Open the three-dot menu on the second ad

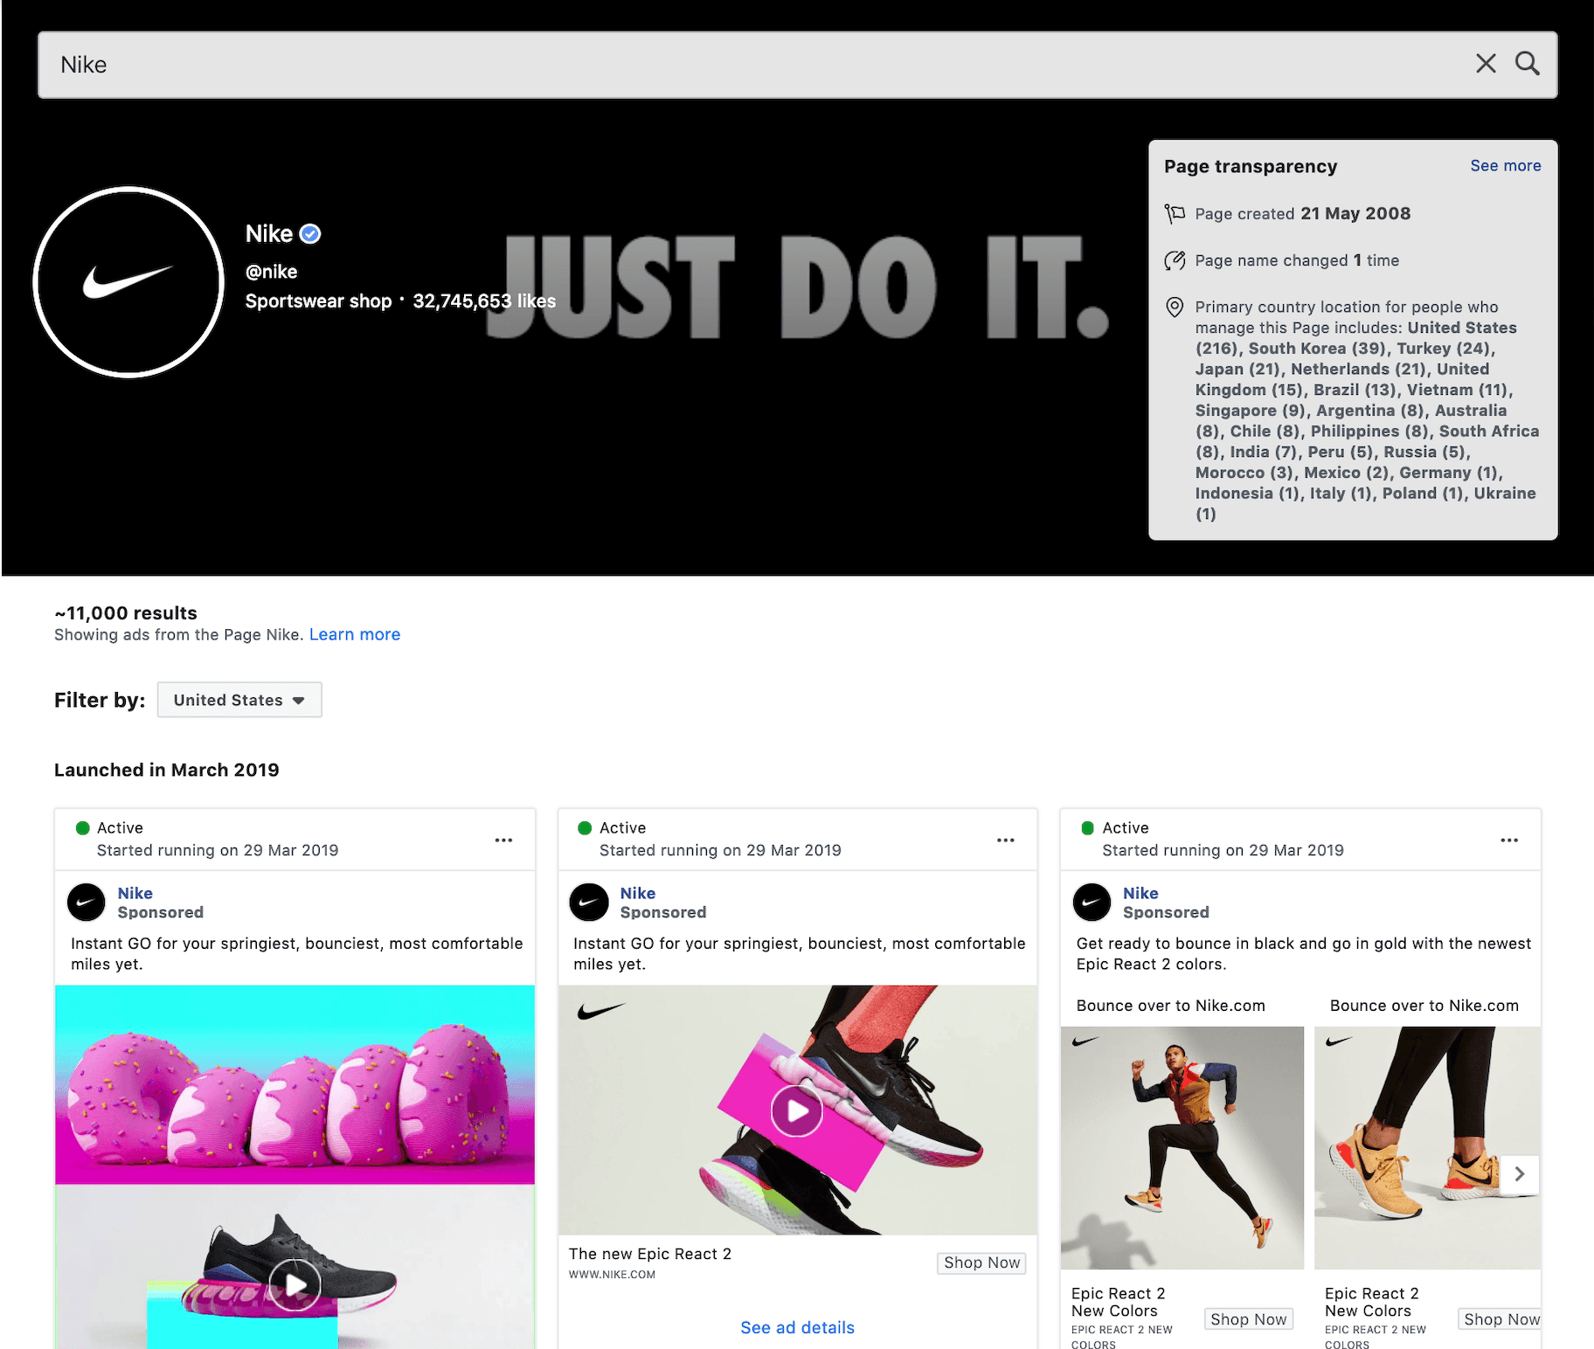tap(1005, 840)
